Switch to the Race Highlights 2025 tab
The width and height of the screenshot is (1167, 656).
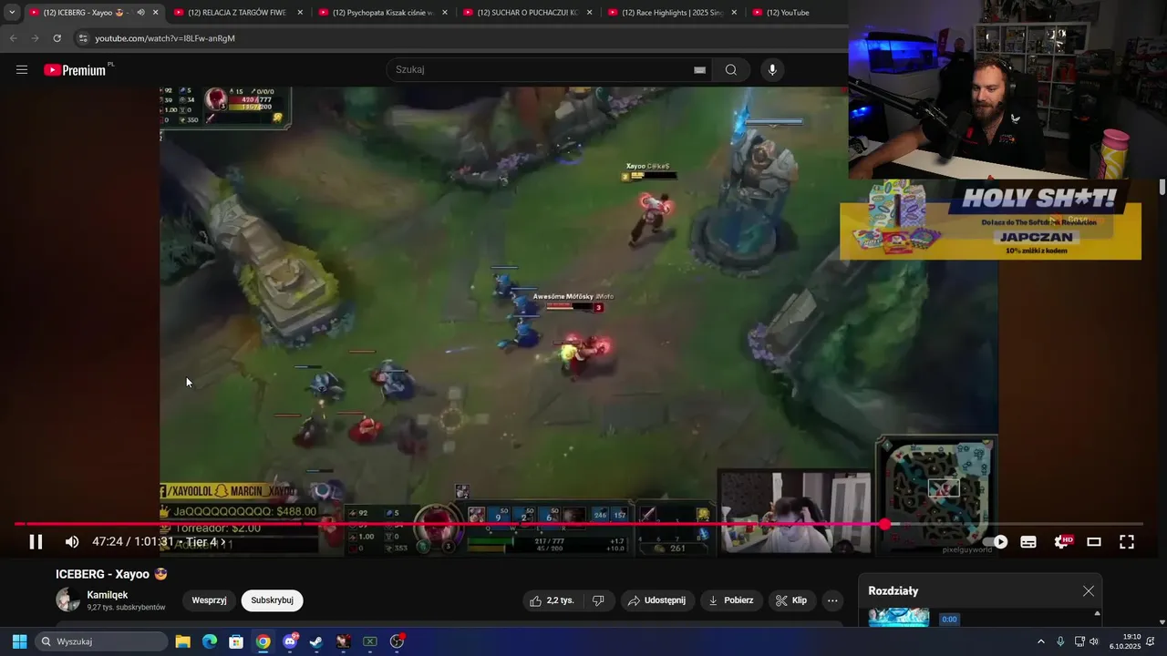point(672,13)
